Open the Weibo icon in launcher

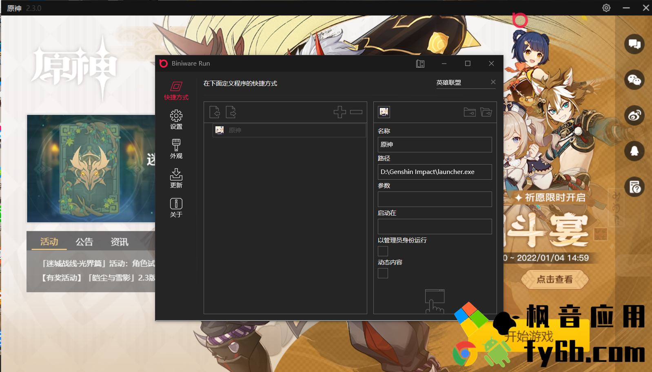pos(634,115)
